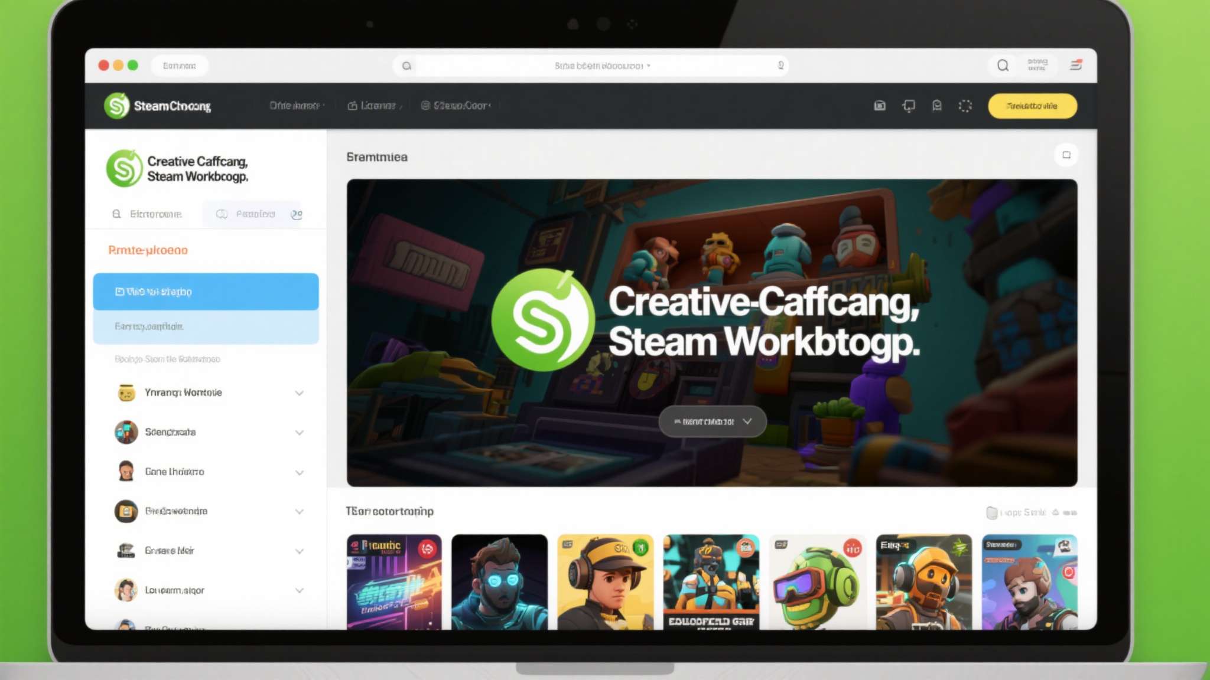Image resolution: width=1210 pixels, height=680 pixels.
Task: Open the neon arcade game thumbnail
Action: pyautogui.click(x=394, y=582)
